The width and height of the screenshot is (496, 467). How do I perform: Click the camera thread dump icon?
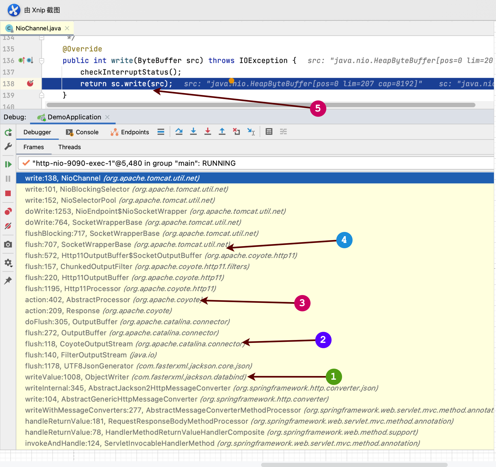click(8, 244)
